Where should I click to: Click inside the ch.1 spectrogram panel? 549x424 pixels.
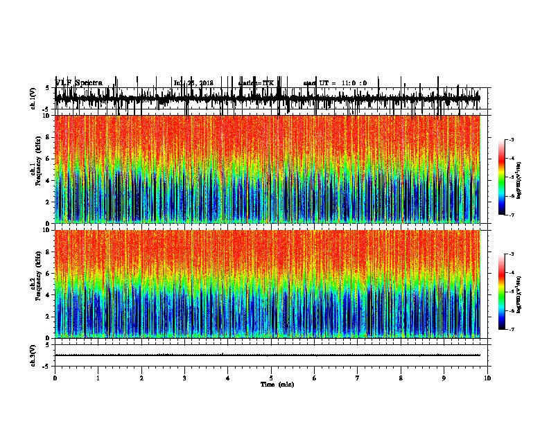(x=268, y=169)
